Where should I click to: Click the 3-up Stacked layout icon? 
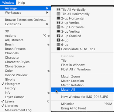coord(58,36)
